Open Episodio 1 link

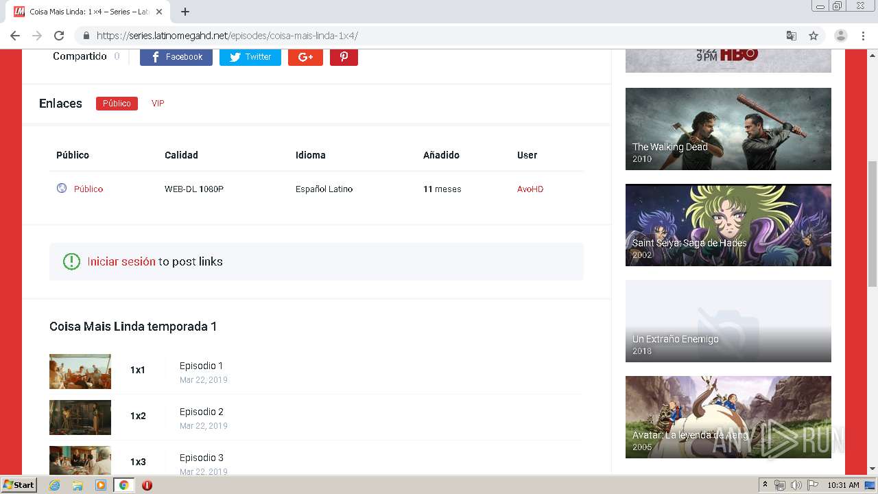click(x=201, y=366)
